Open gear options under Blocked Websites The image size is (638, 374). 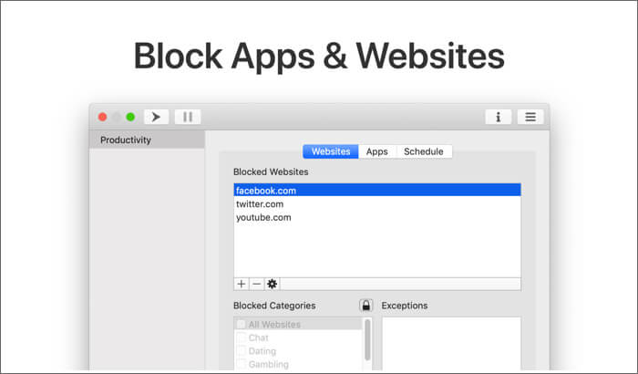[x=273, y=284]
